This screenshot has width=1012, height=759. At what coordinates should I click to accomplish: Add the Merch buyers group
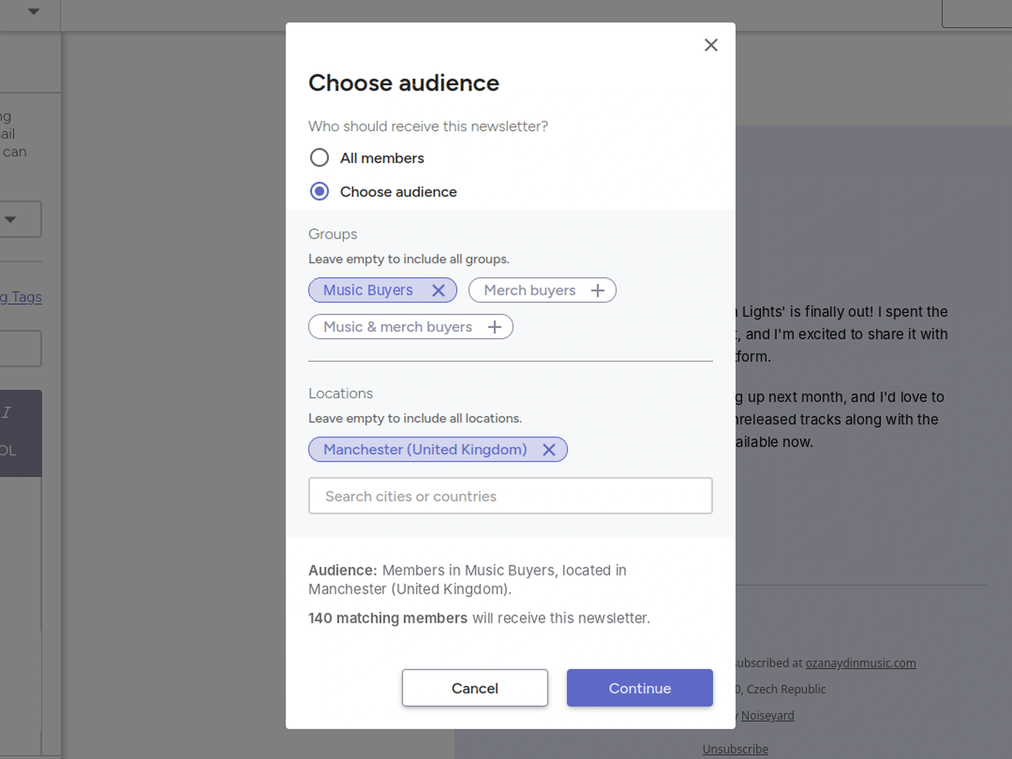598,290
